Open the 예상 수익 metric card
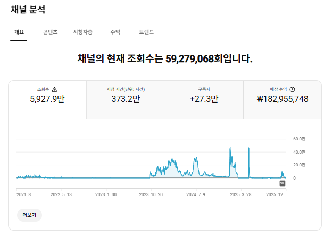This screenshot has height=237, width=332. point(282,99)
